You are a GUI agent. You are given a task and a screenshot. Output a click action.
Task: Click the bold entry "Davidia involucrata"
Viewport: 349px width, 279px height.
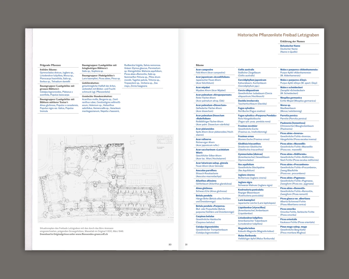(x=248, y=101)
